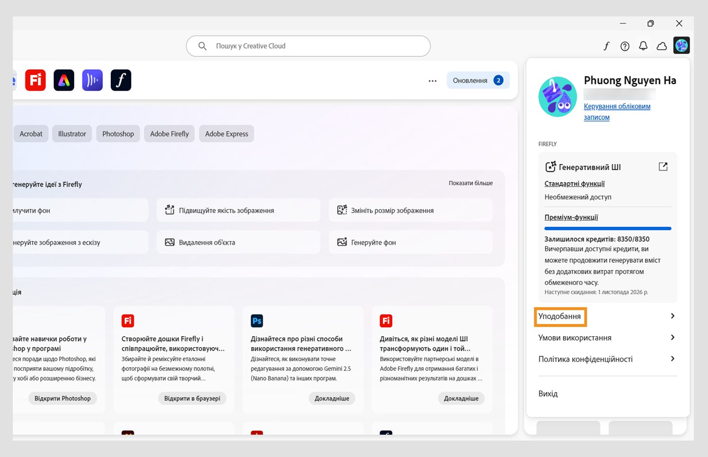Open the Преміум-функції link
The width and height of the screenshot is (708, 457).
571,217
